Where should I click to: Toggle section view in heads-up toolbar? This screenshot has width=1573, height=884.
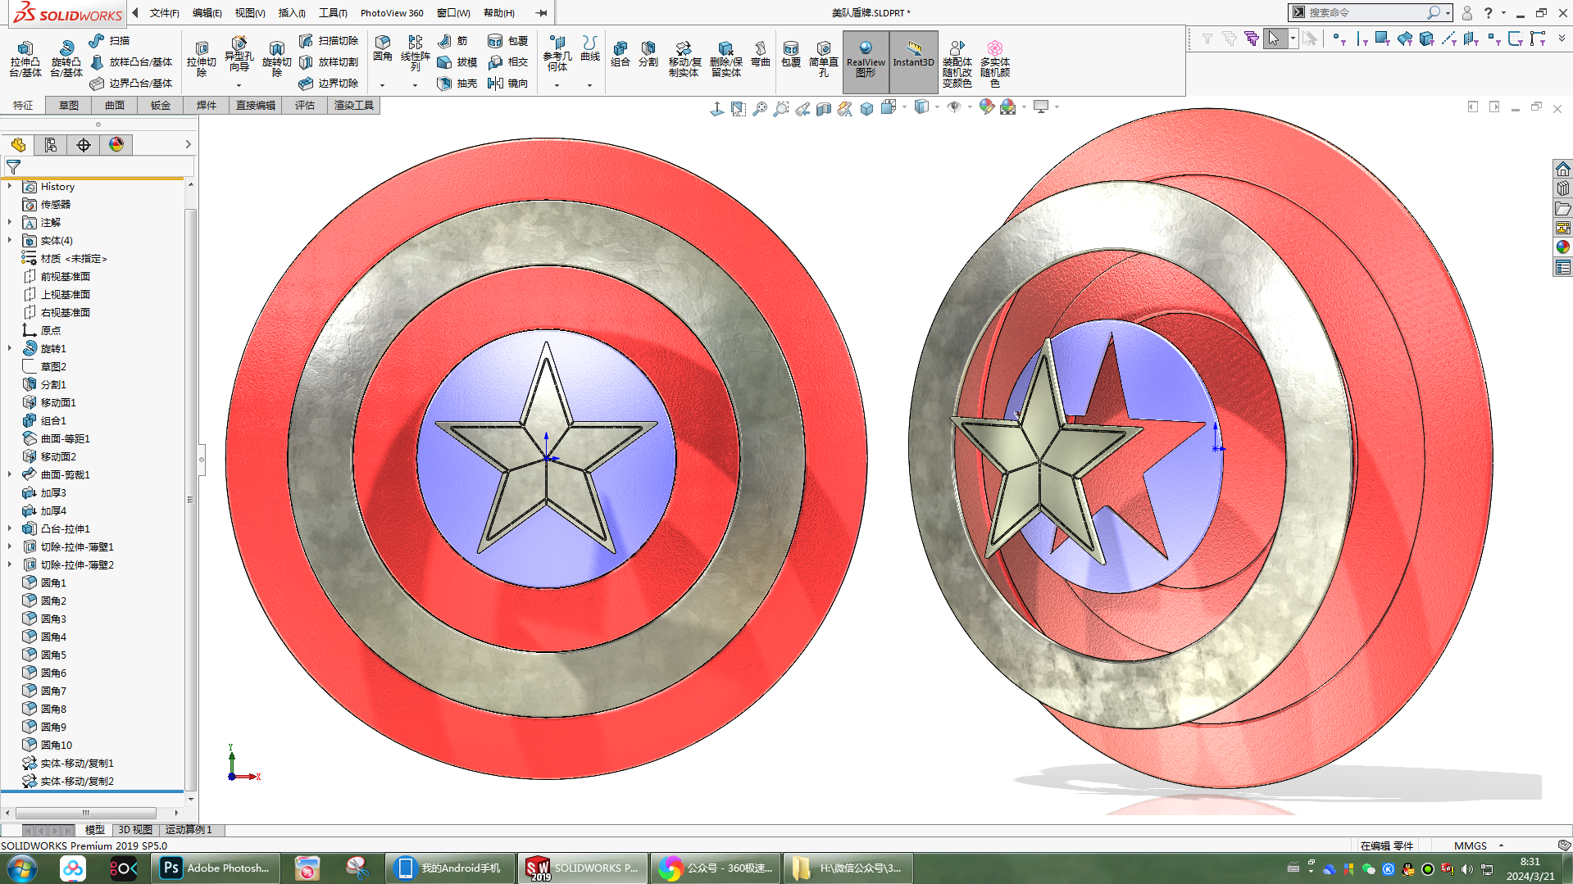[824, 108]
